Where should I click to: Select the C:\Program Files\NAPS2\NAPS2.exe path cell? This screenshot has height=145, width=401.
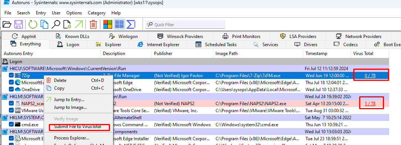(251, 103)
